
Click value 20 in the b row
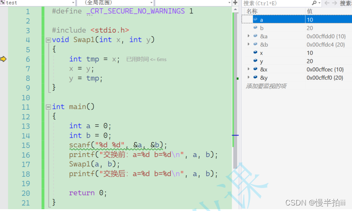click(310, 28)
